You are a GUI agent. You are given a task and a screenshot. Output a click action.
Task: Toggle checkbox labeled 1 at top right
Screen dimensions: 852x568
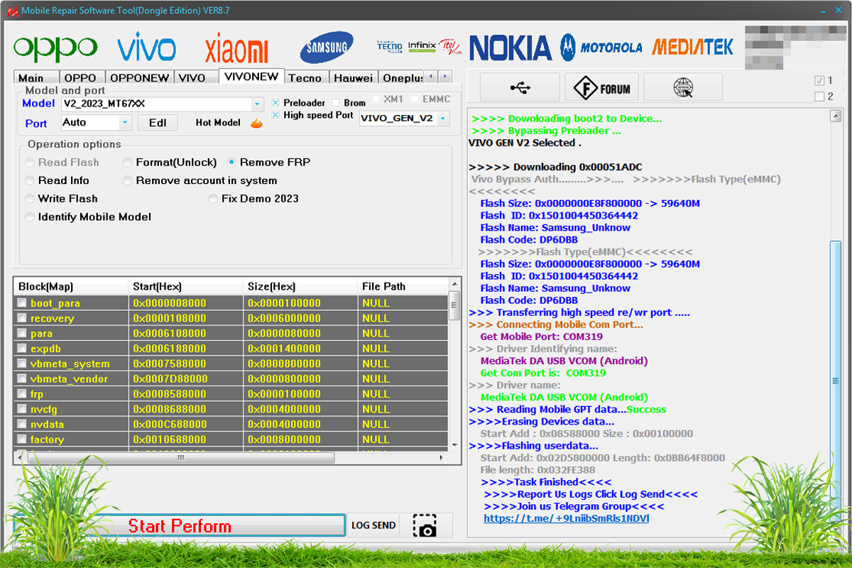[819, 80]
